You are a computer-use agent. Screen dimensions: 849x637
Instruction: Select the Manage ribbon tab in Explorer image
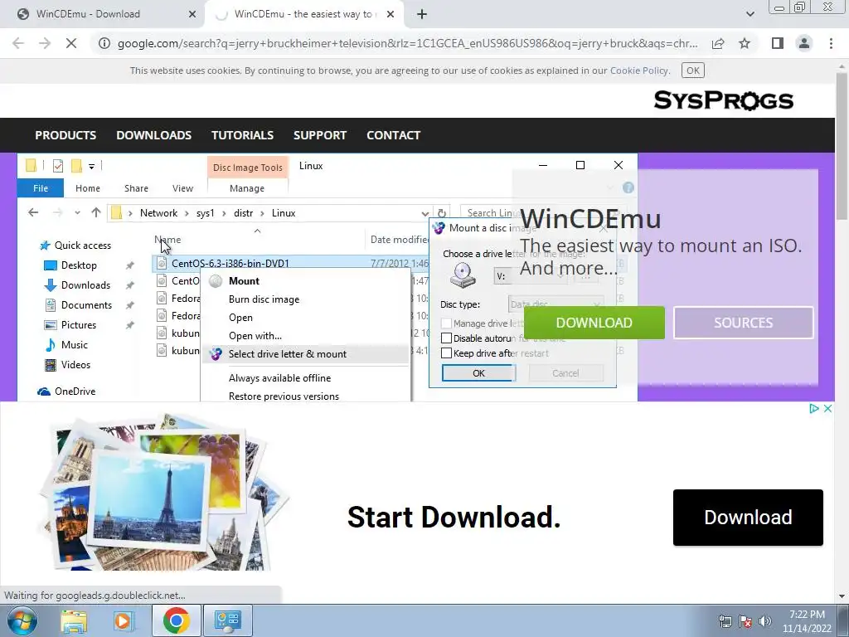(247, 188)
